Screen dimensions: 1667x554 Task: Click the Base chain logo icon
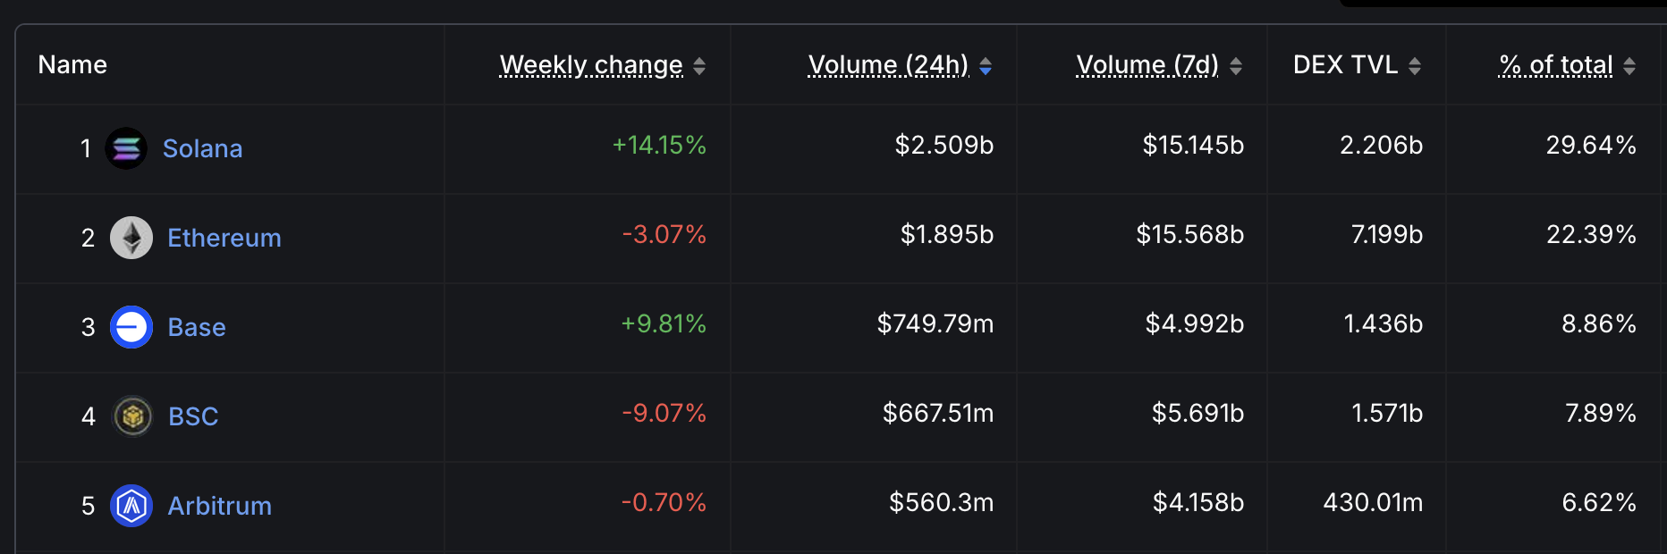point(131,327)
